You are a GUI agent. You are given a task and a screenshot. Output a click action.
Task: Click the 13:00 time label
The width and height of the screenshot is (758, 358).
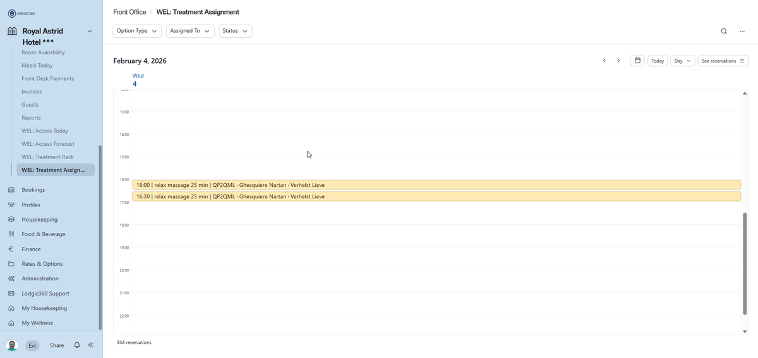pos(124,112)
